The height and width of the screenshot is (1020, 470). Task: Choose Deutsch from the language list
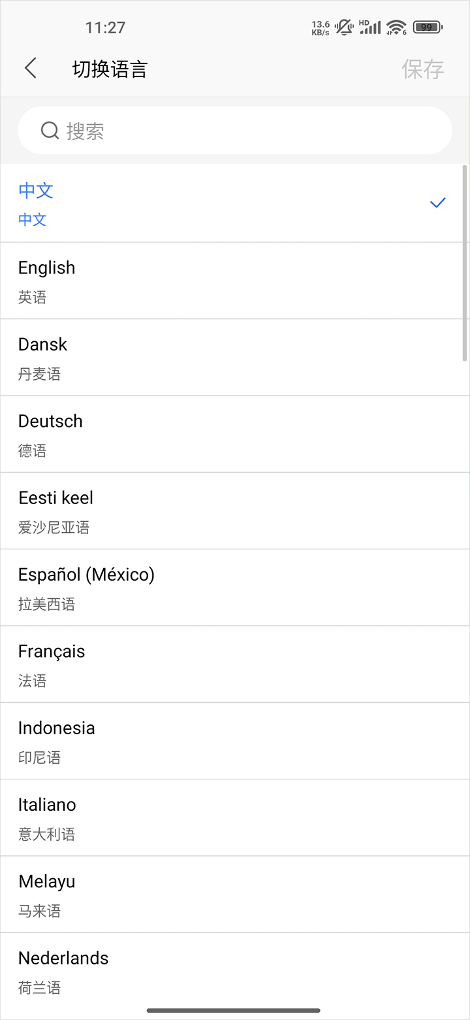(235, 434)
